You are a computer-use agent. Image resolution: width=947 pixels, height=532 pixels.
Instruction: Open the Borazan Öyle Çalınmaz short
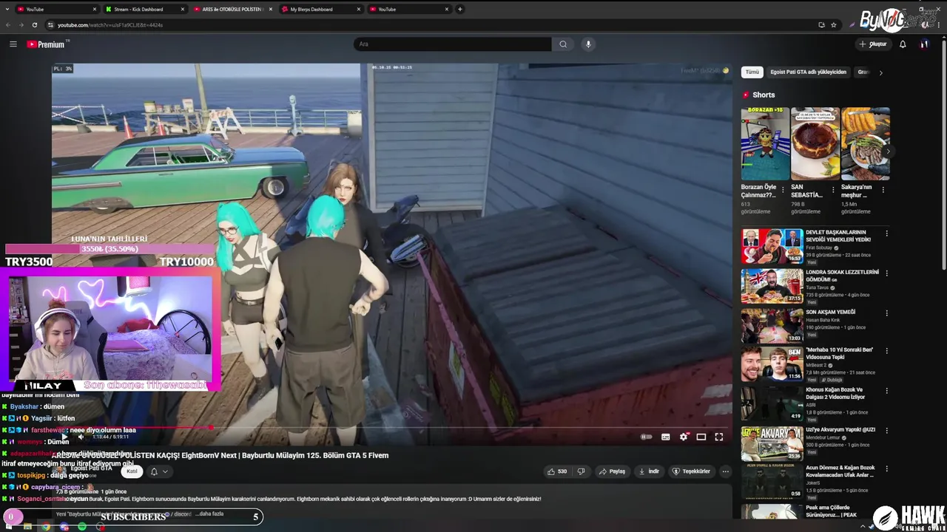(x=765, y=144)
